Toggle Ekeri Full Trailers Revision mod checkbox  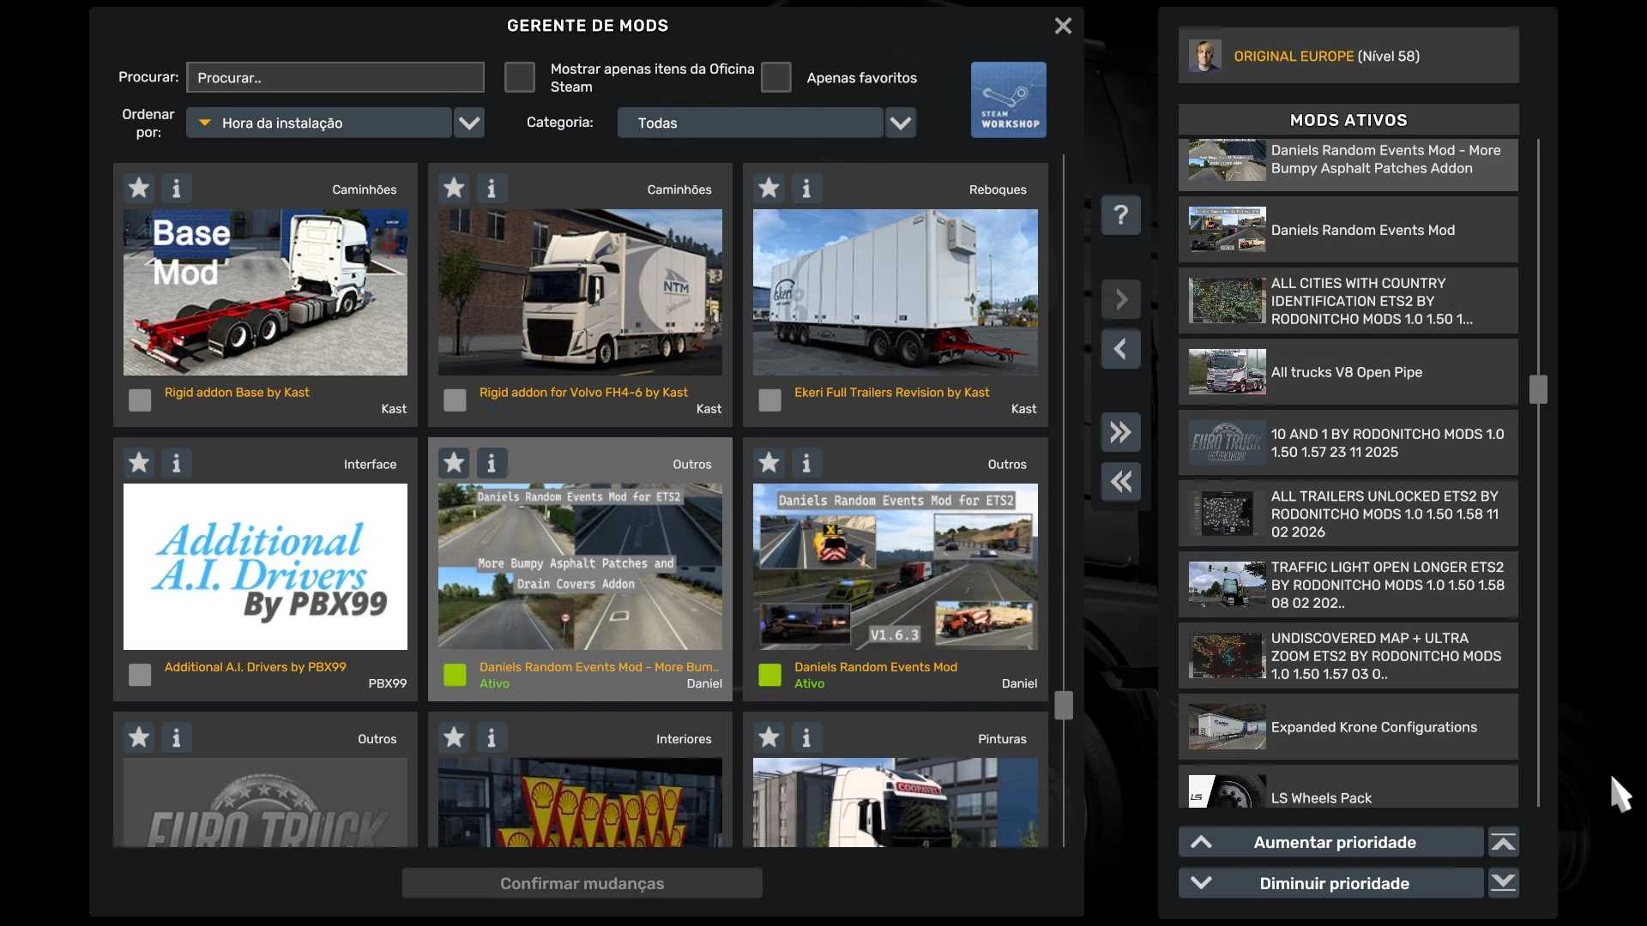point(769,400)
